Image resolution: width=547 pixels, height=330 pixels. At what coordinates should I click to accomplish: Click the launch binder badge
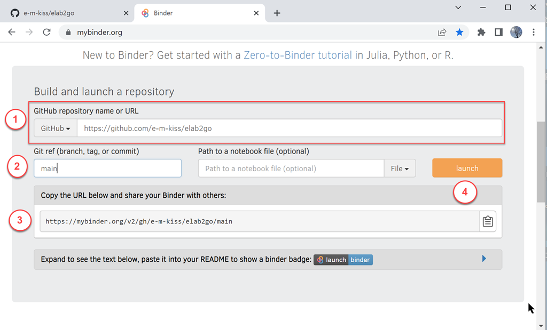click(x=343, y=260)
